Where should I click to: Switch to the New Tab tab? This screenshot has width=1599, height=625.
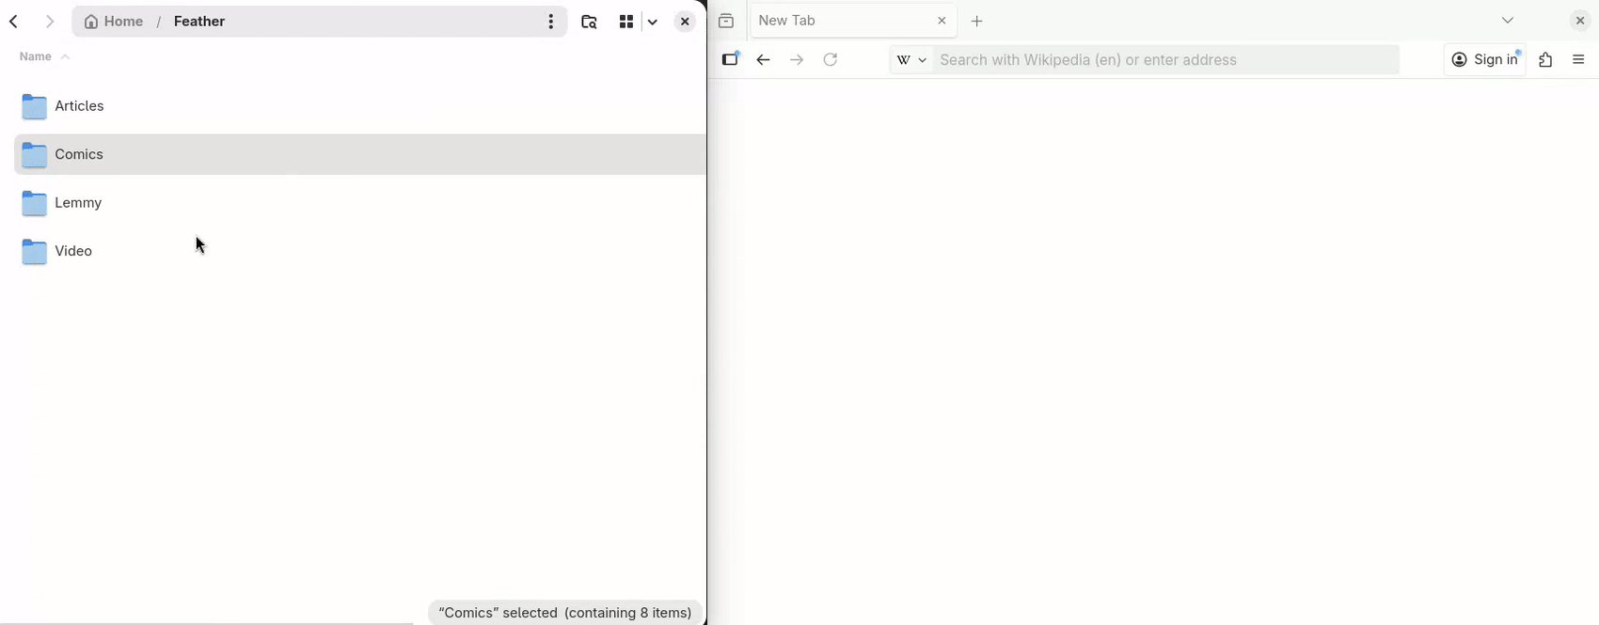[x=837, y=21]
